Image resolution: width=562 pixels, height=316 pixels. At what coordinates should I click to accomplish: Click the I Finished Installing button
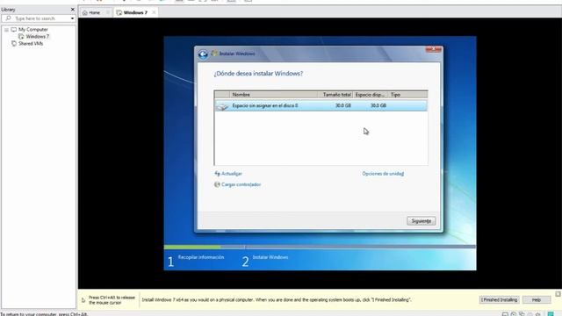[x=499, y=300]
